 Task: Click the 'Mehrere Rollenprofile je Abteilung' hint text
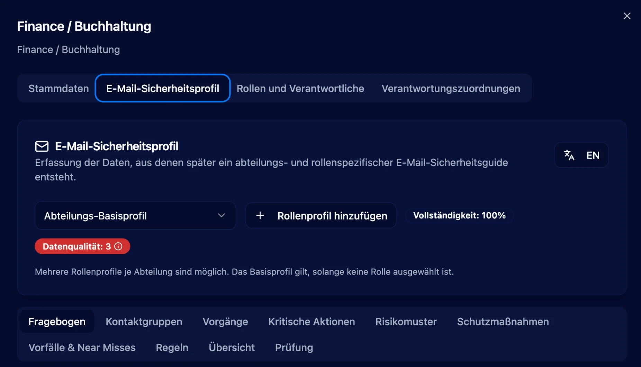244,271
